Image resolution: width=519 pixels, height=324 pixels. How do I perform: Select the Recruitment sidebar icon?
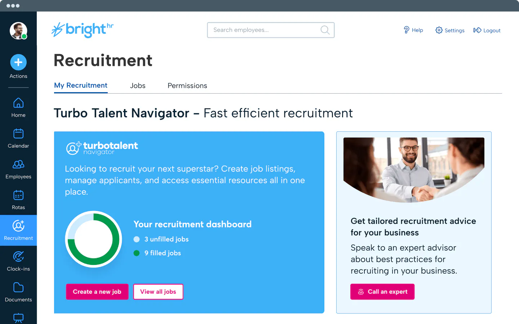point(18,226)
